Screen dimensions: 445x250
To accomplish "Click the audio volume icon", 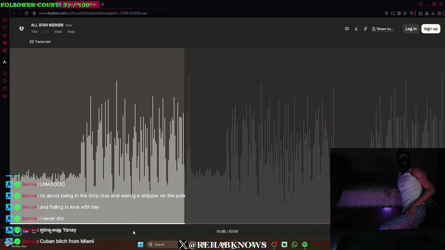I will (59, 231).
